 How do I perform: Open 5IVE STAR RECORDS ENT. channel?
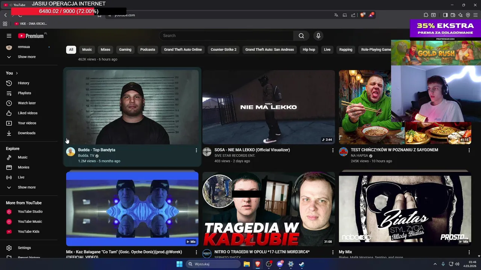click(235, 156)
